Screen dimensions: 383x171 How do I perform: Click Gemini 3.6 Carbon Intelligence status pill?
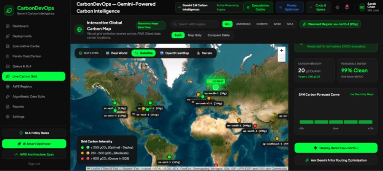click(x=209, y=7)
